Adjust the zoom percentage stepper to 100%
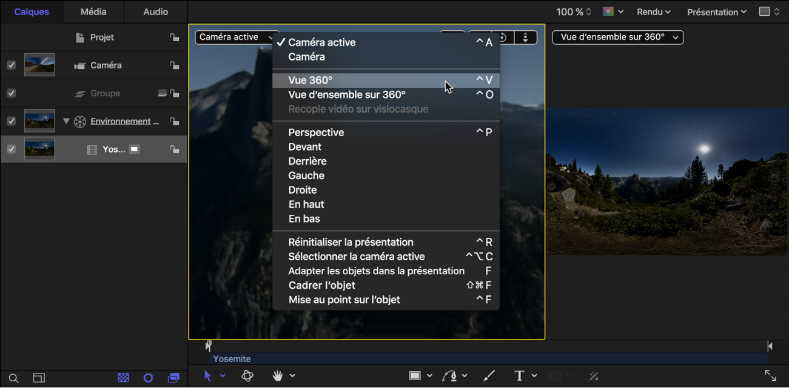Viewport: 789px width, 388px height. point(588,11)
